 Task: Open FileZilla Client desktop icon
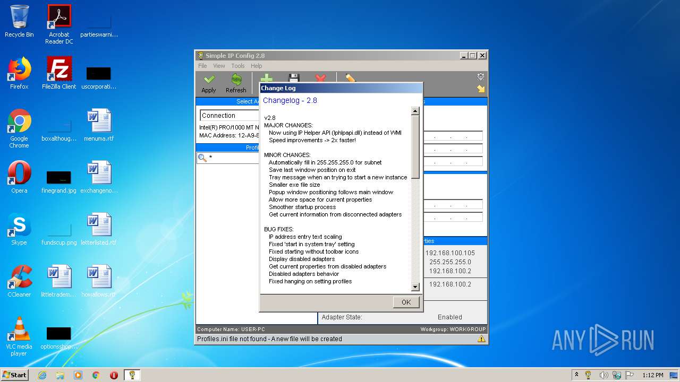tap(59, 73)
